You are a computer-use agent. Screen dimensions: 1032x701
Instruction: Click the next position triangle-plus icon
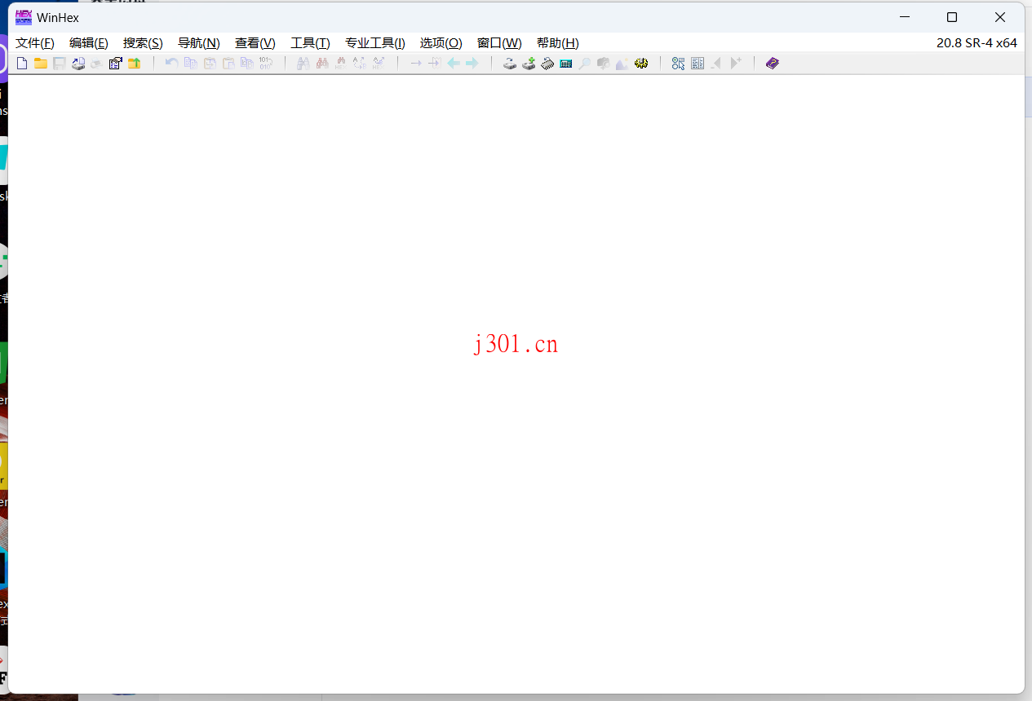point(735,64)
